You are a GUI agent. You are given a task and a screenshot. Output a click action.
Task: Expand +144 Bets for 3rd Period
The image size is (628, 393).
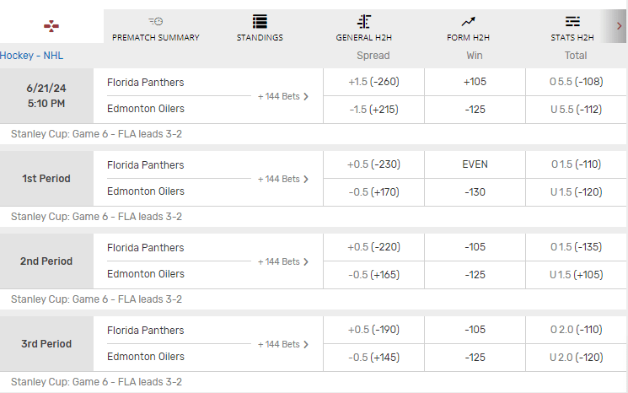283,344
